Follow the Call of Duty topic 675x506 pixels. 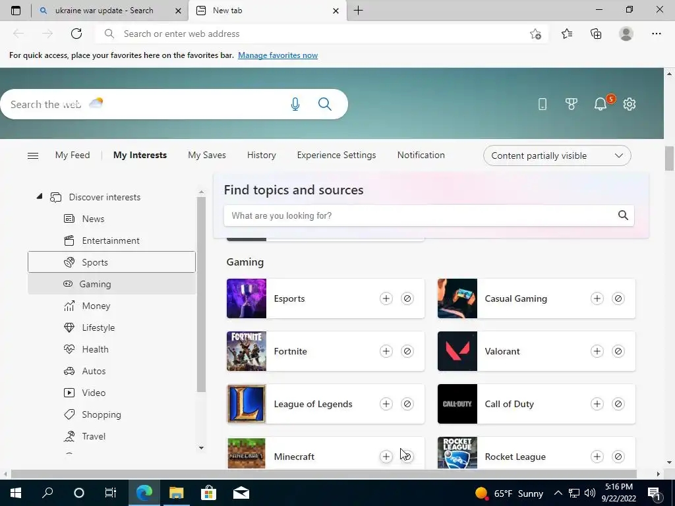click(x=597, y=404)
